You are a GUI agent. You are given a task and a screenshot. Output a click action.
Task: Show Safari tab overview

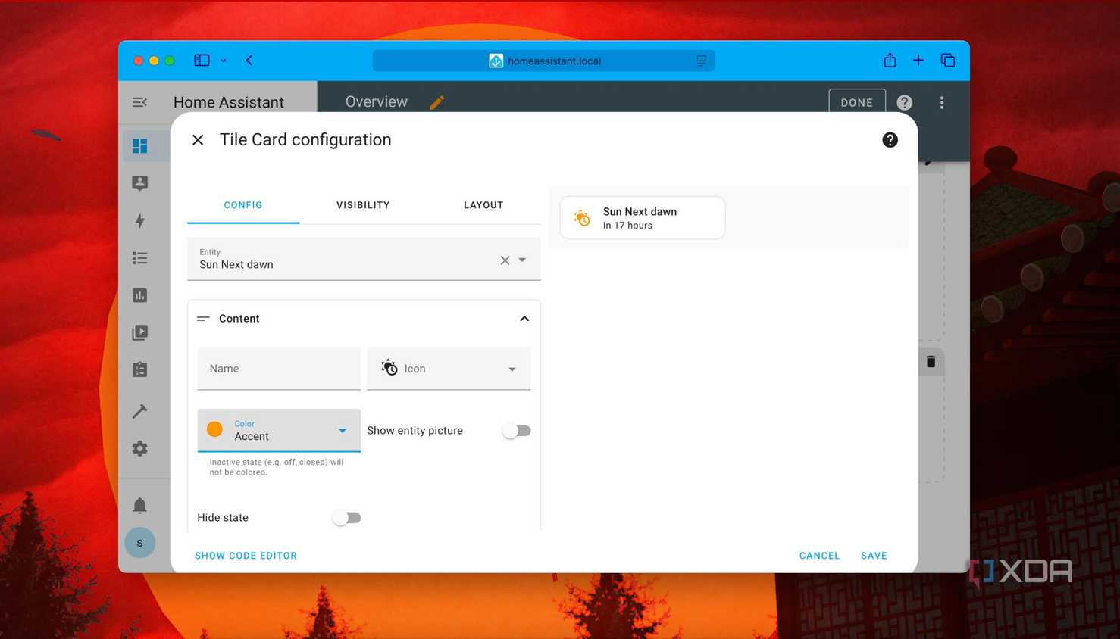pos(948,61)
